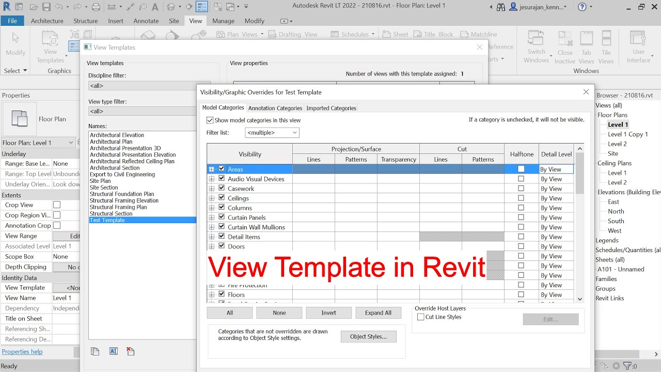Image resolution: width=661 pixels, height=372 pixels.
Task: Uncheck visibility checkbox for Doors
Action: tap(222, 246)
